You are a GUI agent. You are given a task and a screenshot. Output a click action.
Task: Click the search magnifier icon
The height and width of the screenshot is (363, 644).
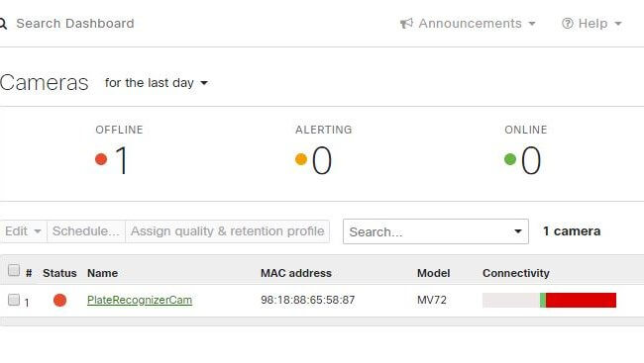[3, 24]
